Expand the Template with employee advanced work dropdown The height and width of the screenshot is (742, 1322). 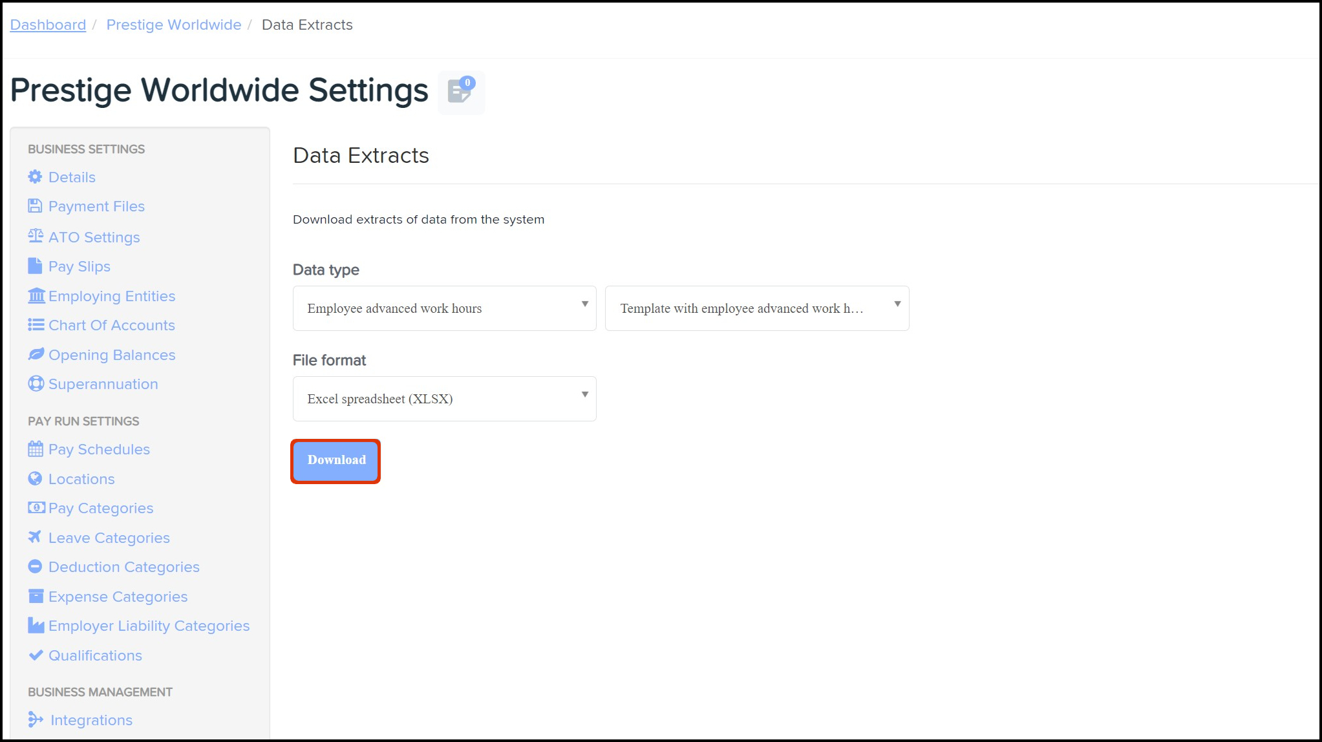click(x=756, y=308)
